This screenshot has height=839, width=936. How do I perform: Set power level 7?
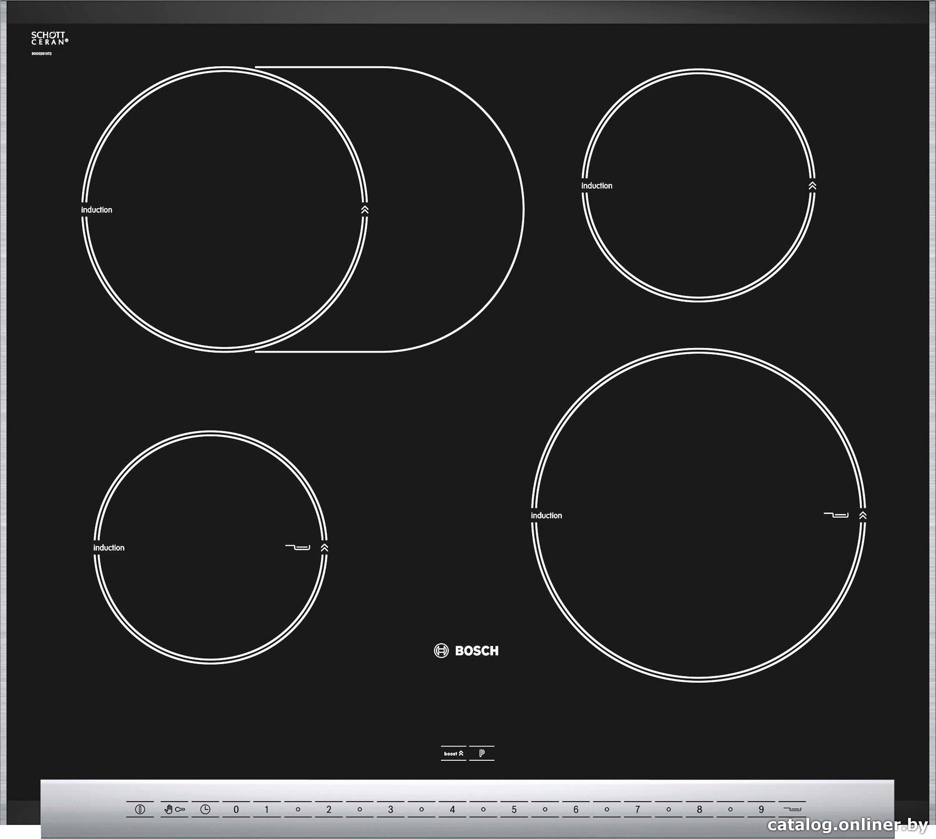click(x=638, y=809)
